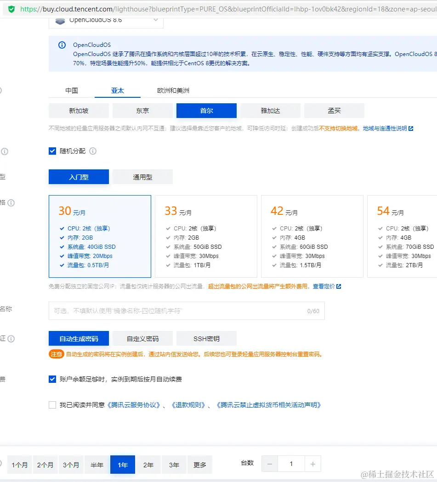Select the 首尔 region button

click(206, 111)
